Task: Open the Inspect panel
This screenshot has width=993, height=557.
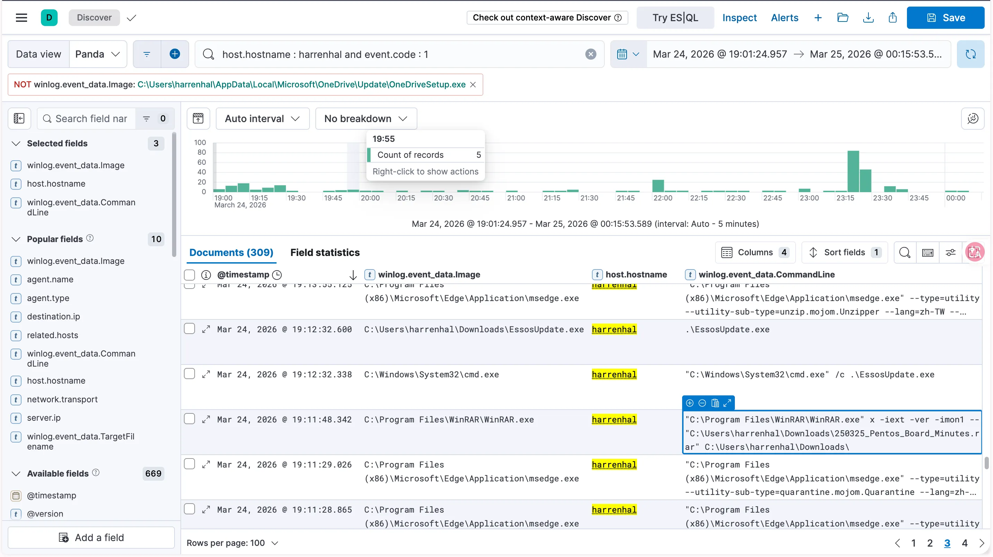Action: [x=739, y=18]
